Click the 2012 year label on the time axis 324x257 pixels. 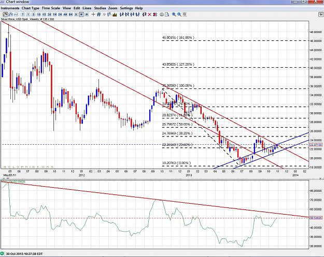click(81, 175)
